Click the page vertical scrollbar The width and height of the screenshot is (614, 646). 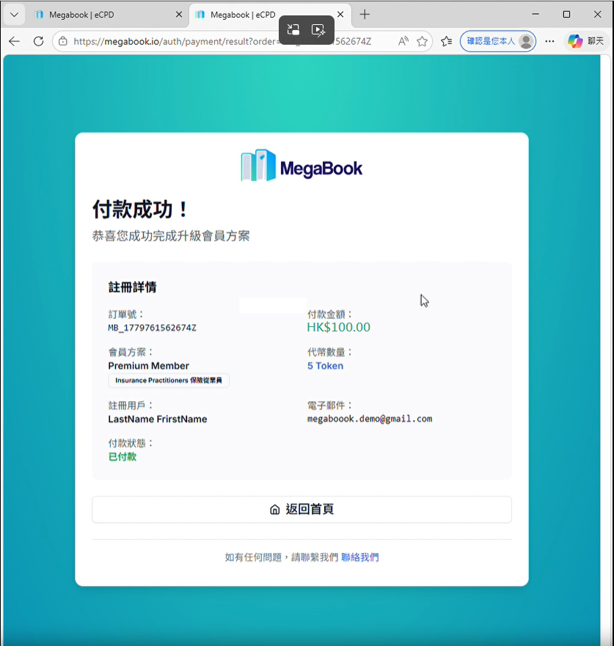[605, 350]
